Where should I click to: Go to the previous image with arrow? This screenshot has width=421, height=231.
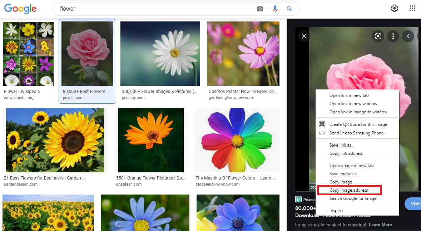408,36
